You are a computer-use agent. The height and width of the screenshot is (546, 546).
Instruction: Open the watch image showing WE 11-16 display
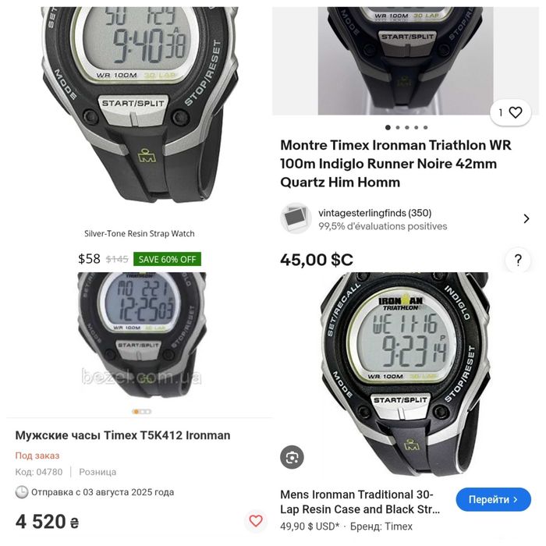pyautogui.click(x=406, y=374)
